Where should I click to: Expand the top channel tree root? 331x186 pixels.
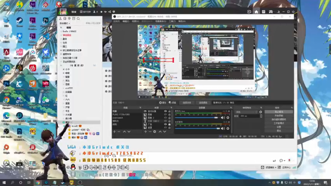click(x=61, y=28)
